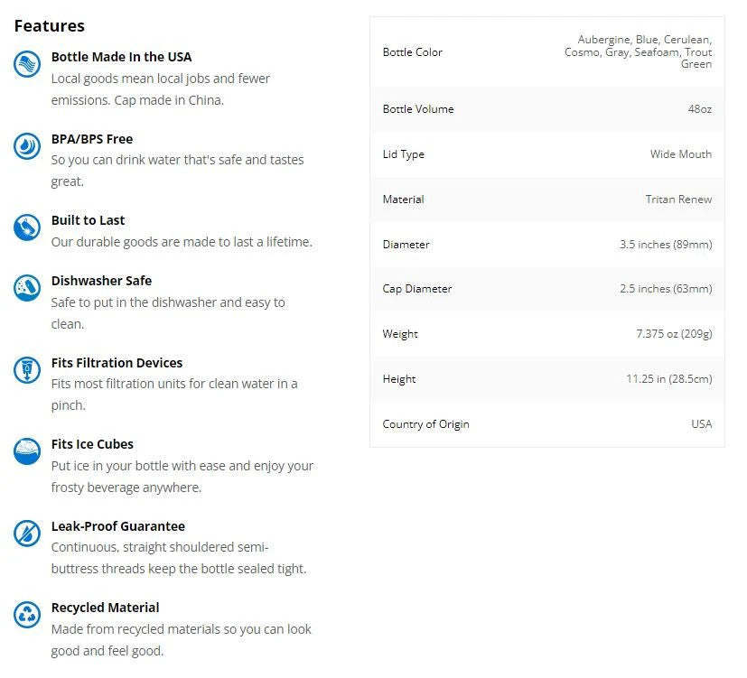Click the Country of Origin USA value

pyautogui.click(x=701, y=423)
